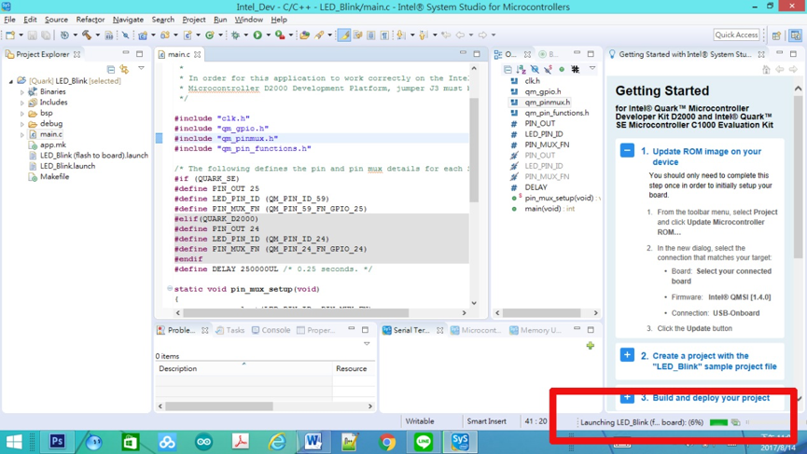This screenshot has height=454, width=807.
Task: Click Sort alphabetically icon in Outline
Action: pos(522,69)
